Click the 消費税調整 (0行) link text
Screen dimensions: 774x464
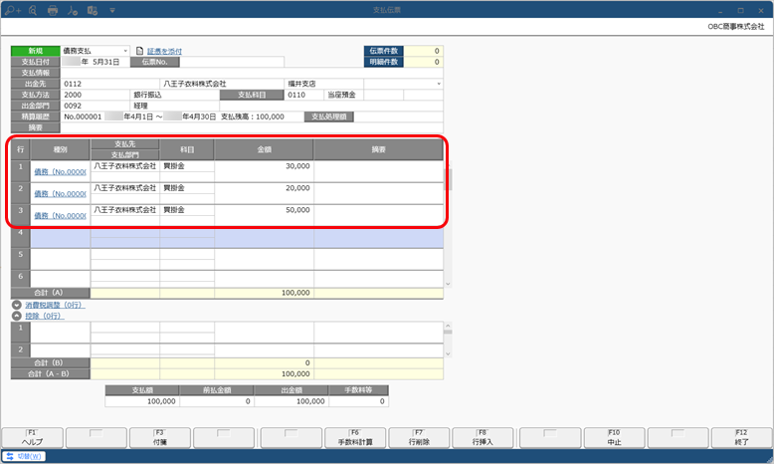55,306
